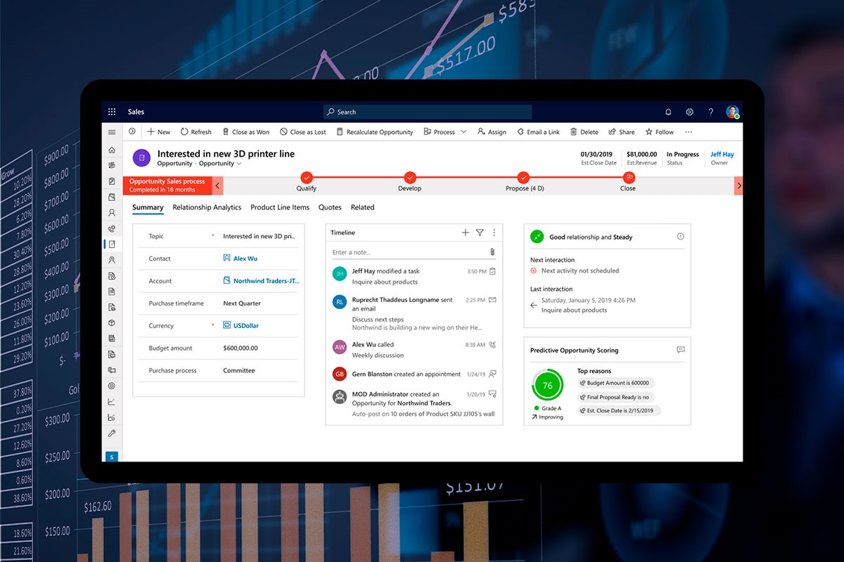Open the phone Leads sidebar icon
Screen dimensions: 844x562
point(112,229)
